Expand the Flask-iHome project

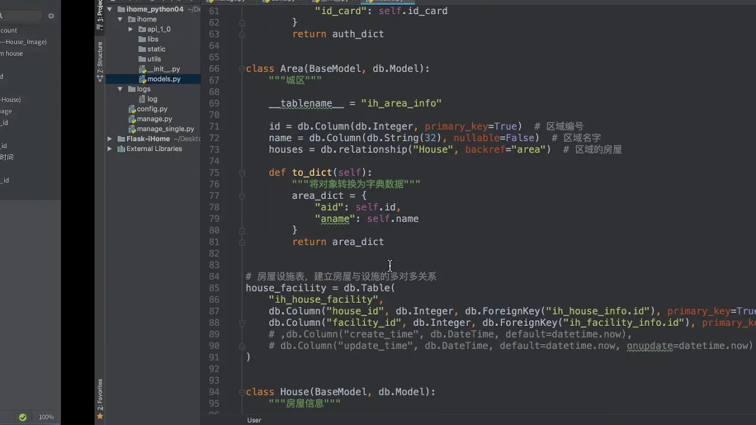(x=110, y=139)
